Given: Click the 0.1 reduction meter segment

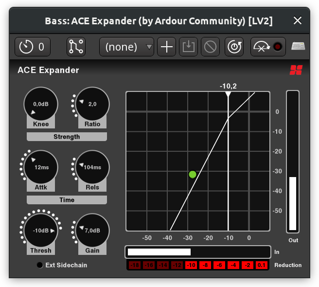Looking at the screenshot, I should (262, 265).
